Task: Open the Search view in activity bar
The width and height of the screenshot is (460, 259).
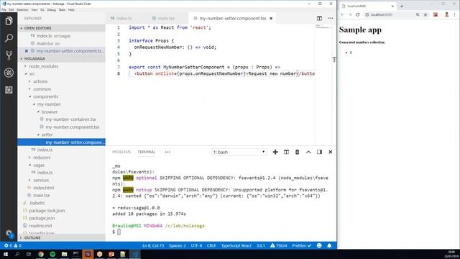Action: [9, 38]
